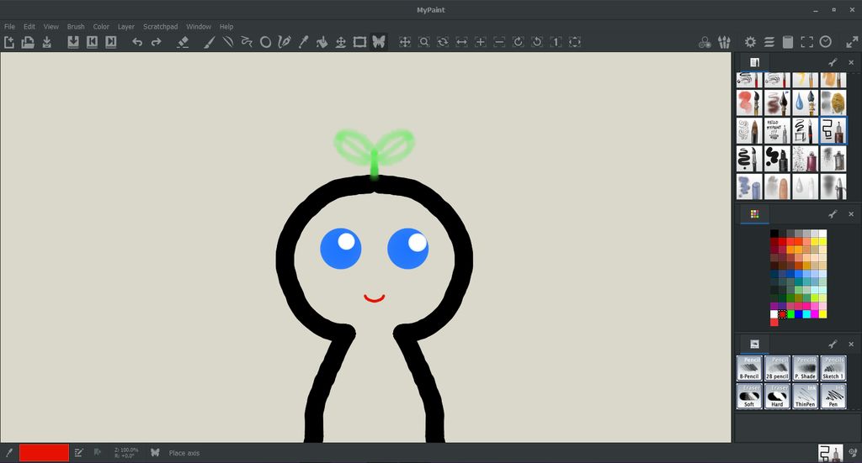Create a new canvas with New icon
Viewport: 862px width, 463px height.
8,42
